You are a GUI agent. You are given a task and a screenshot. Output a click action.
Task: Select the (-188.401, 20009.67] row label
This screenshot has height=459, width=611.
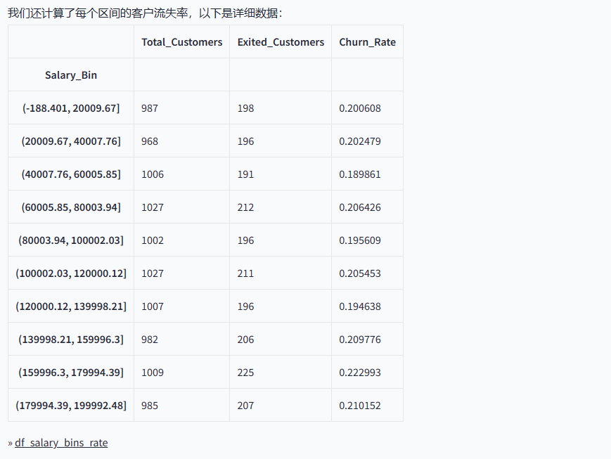pyautogui.click(x=71, y=108)
